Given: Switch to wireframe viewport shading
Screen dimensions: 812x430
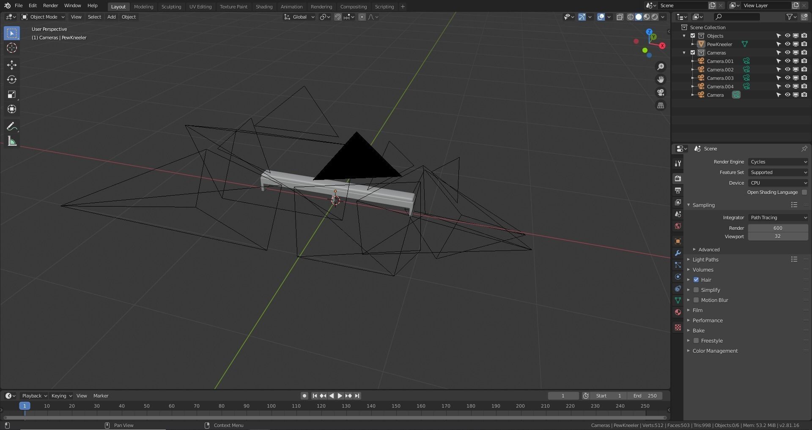Looking at the screenshot, I should tap(631, 17).
